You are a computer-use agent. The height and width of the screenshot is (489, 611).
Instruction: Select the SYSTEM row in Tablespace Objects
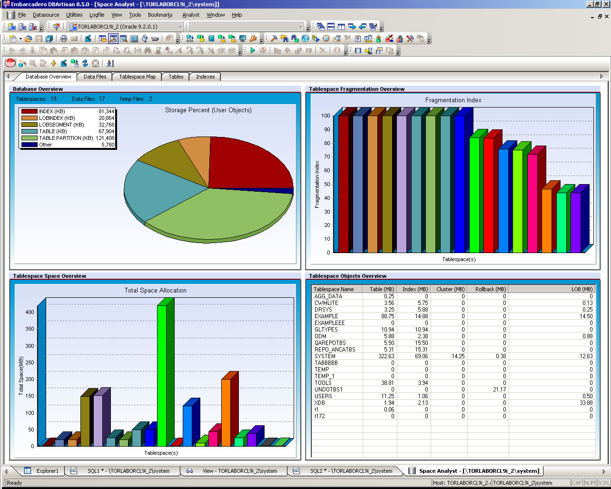453,356
